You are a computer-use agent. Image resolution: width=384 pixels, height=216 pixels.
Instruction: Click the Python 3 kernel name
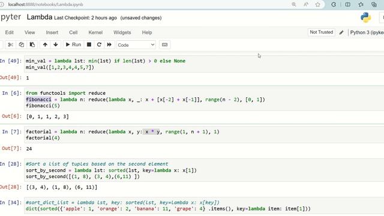[367, 32]
